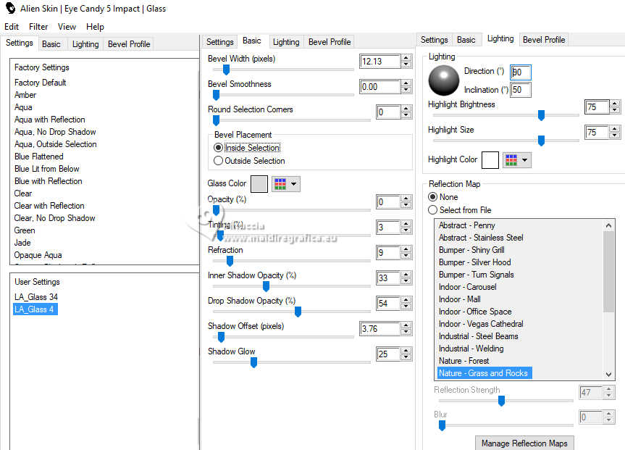Click the Highlight Color white swatch
This screenshot has width=625, height=450.
pyautogui.click(x=490, y=160)
